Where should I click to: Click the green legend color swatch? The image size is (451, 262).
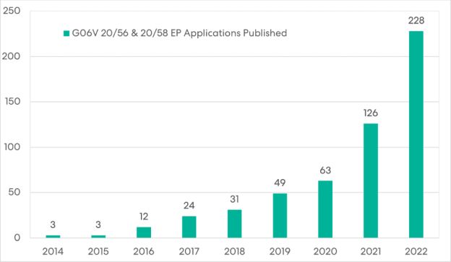66,33
